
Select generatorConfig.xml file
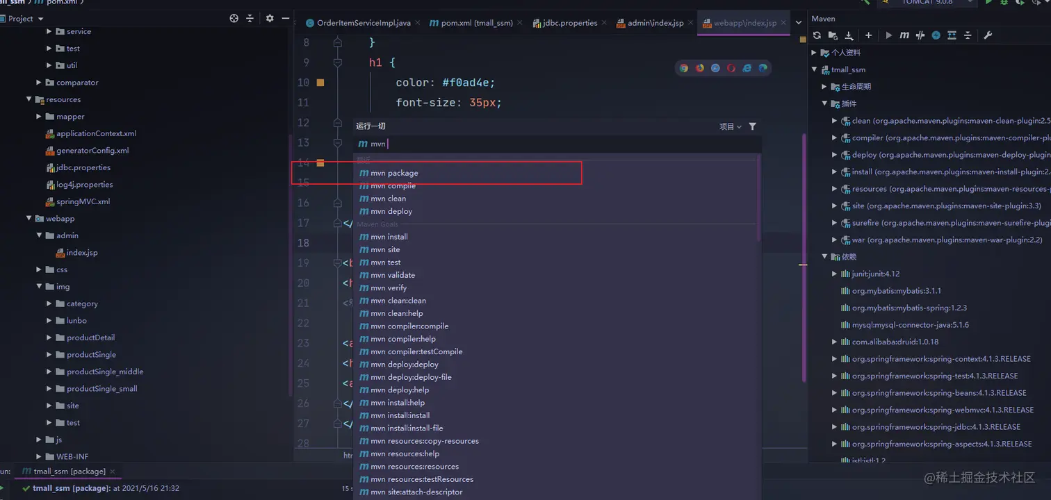(x=87, y=151)
